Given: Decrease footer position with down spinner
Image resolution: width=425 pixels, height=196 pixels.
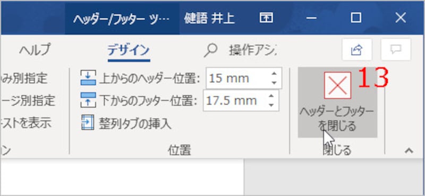Looking at the screenshot, I should [x=271, y=106].
